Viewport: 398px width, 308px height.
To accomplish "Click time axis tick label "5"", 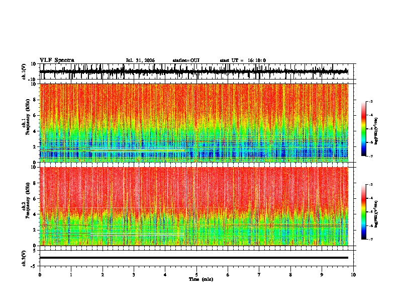I will tap(196, 275).
